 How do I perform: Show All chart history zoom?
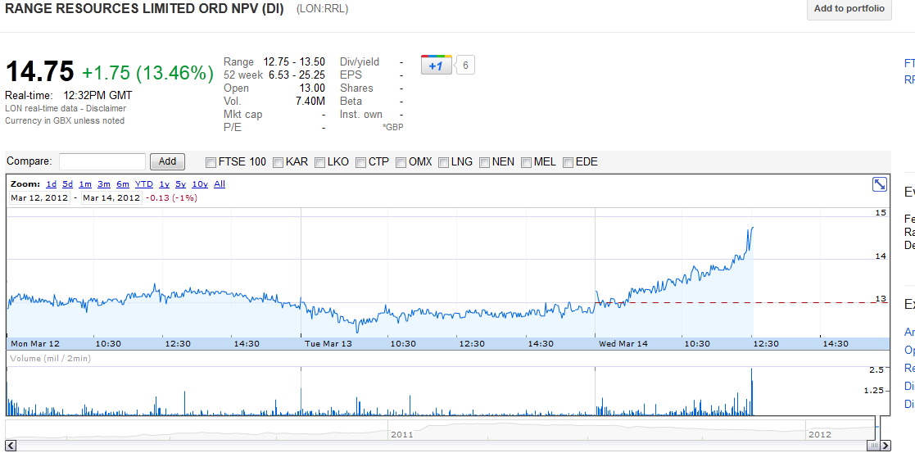tap(220, 184)
